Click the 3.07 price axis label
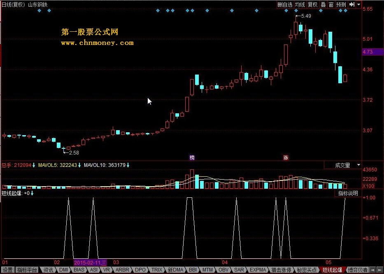This screenshot has width=384, height=274. [368, 130]
